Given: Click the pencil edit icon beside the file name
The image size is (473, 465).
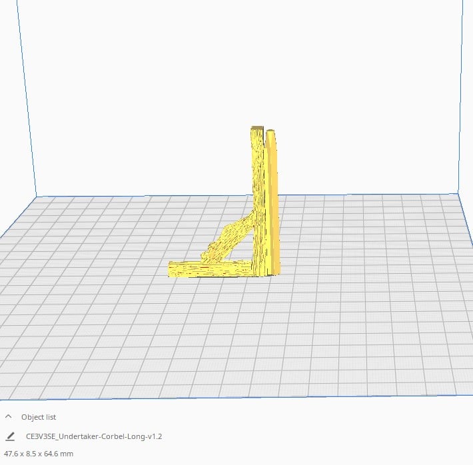Looking at the screenshot, I should [10, 436].
